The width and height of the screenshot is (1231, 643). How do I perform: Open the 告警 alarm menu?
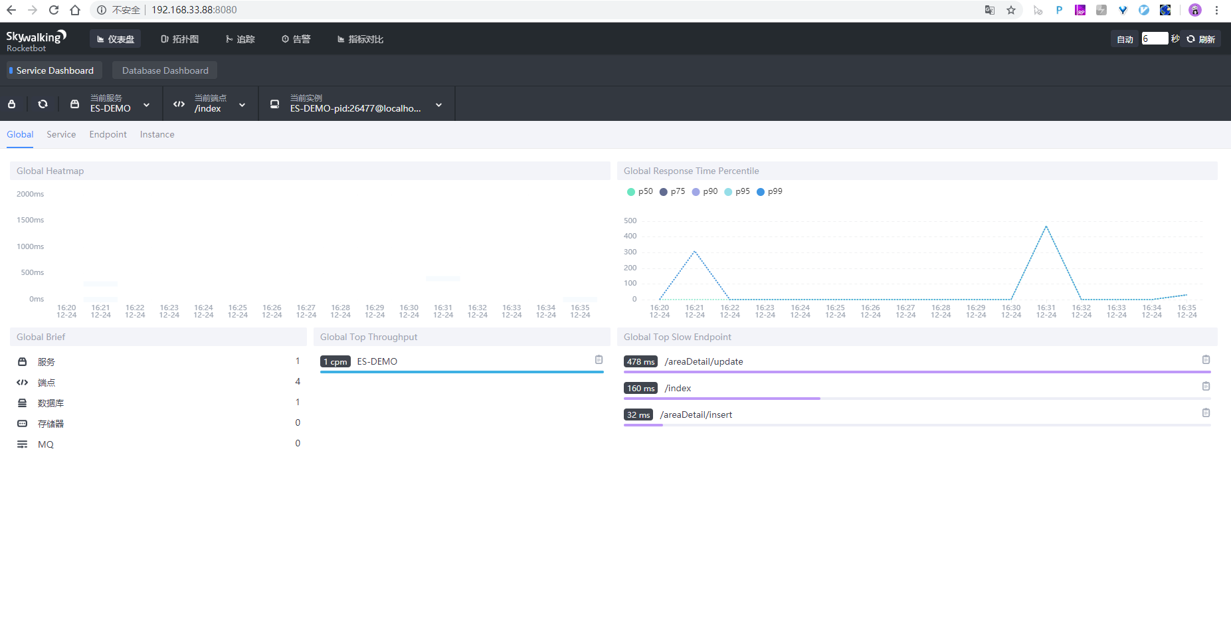(x=296, y=39)
